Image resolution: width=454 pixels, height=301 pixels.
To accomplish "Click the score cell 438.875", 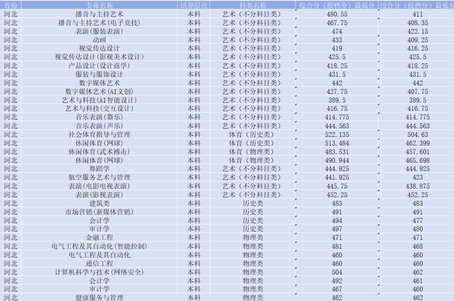I will coord(417,186).
